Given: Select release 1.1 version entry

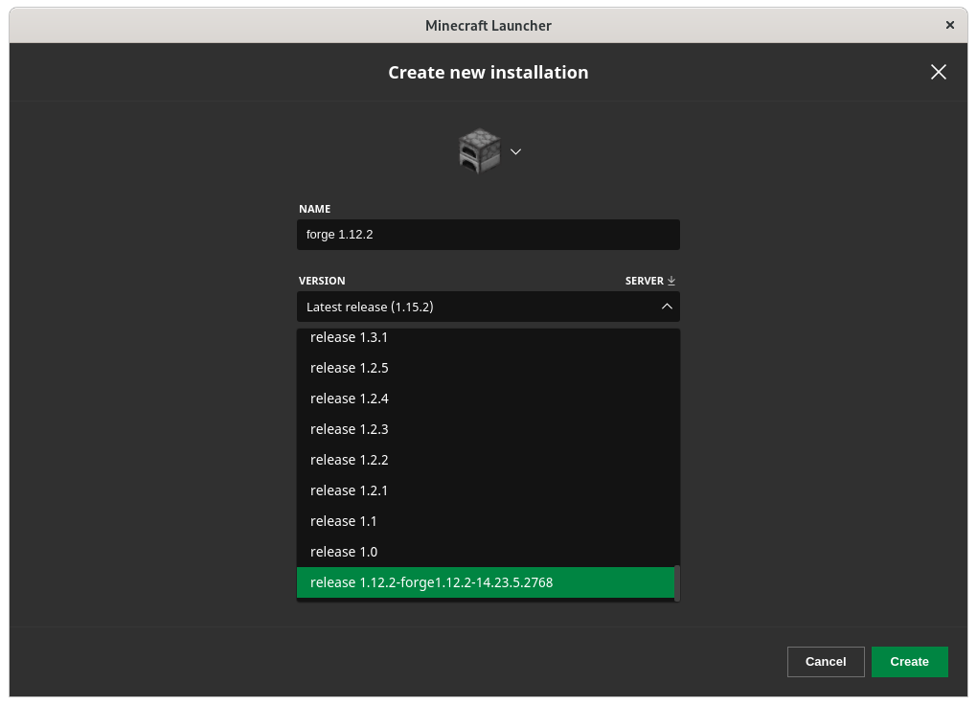Looking at the screenshot, I should click(486, 521).
